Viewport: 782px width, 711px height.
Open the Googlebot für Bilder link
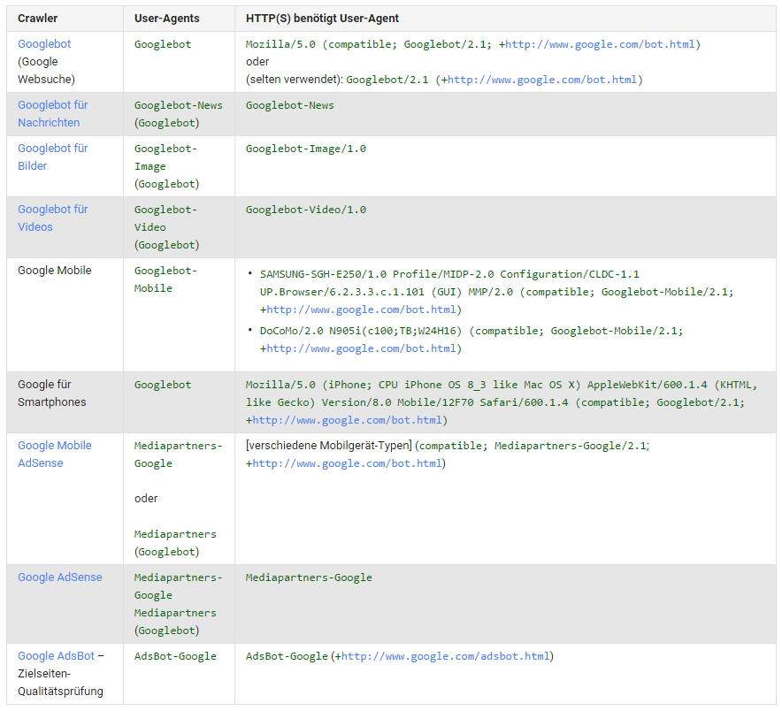click(53, 157)
